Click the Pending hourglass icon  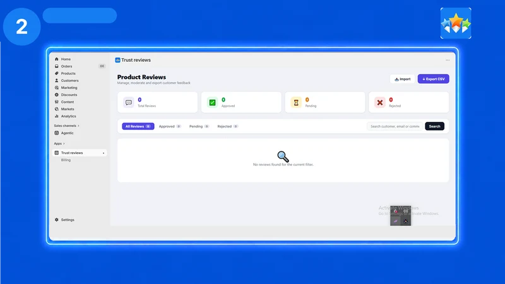pos(296,102)
